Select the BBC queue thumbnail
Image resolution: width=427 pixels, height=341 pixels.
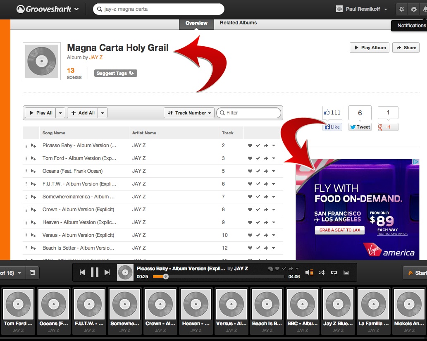[x=302, y=304]
